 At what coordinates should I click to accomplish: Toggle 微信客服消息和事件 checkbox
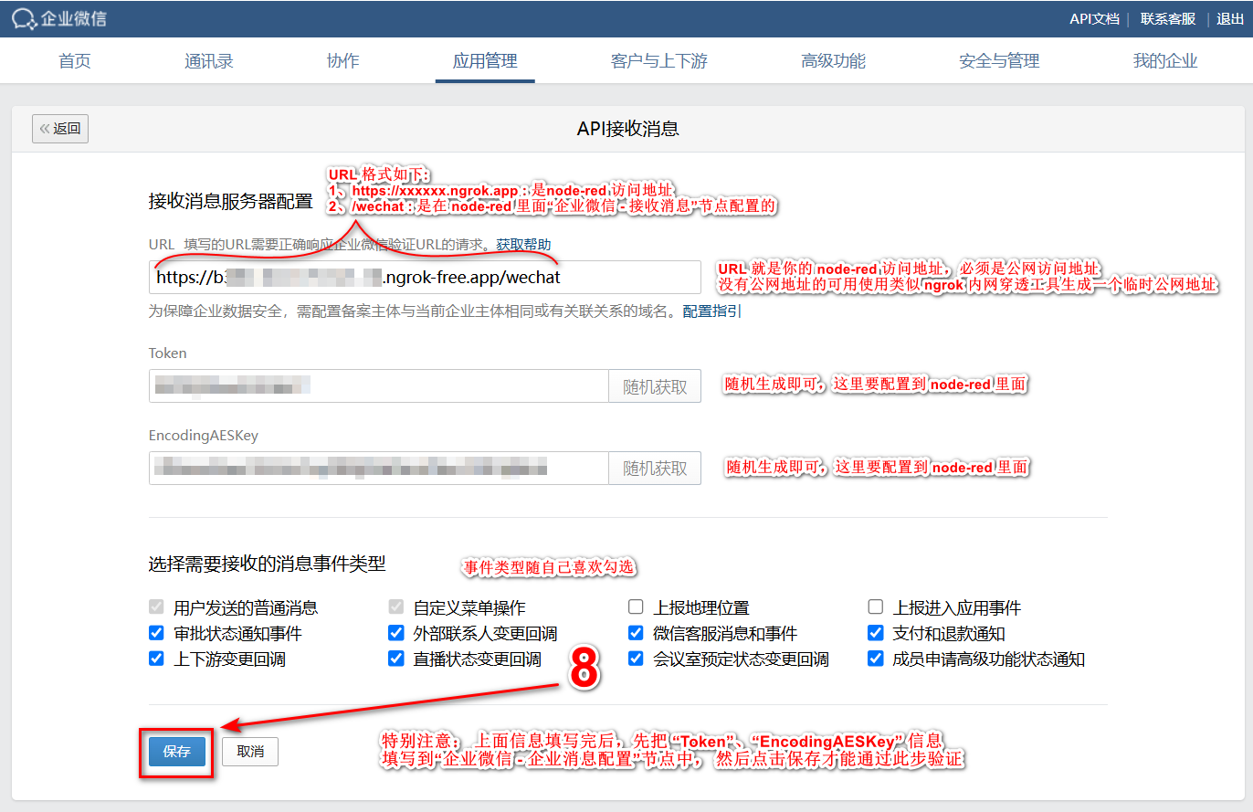[x=636, y=633]
